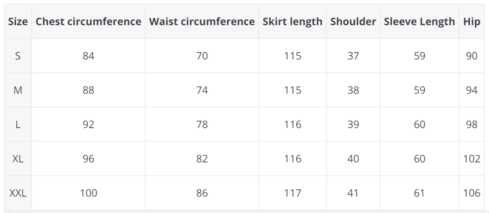Click shoulder value 39 in the L row
Viewport: 489px width, 213px height.
[353, 124]
